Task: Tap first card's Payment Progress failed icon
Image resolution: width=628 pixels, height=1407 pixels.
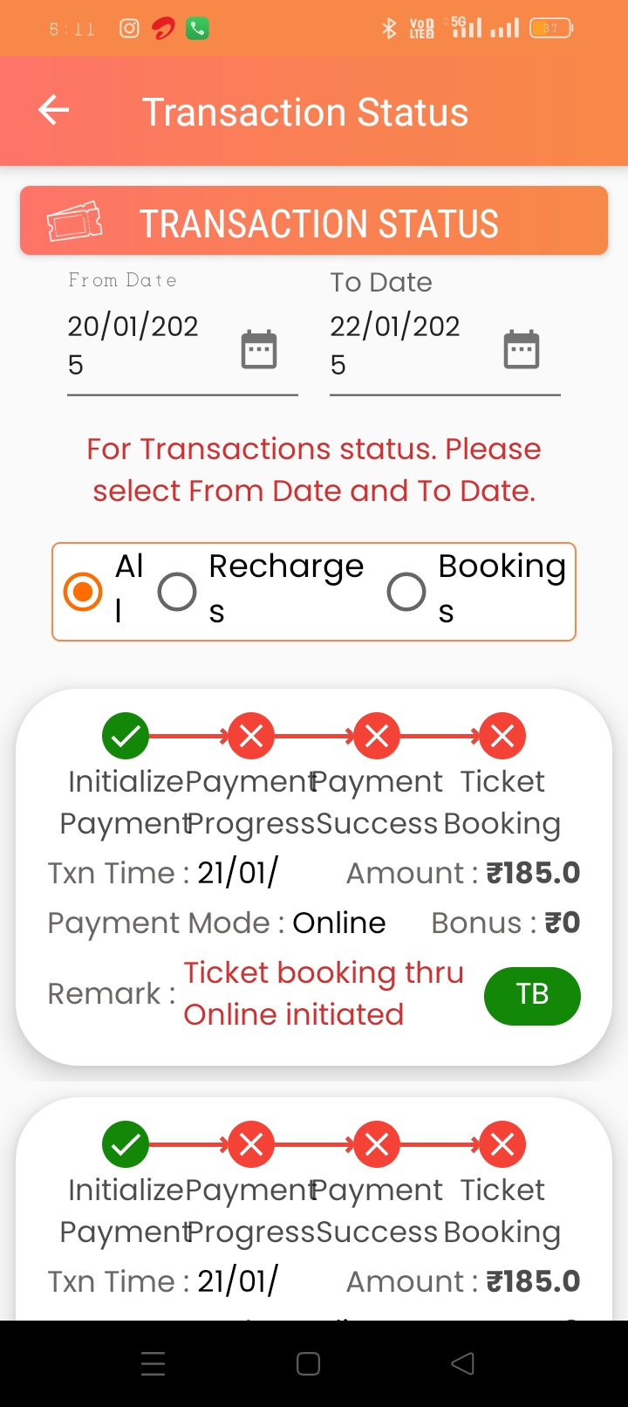Action: pos(251,736)
